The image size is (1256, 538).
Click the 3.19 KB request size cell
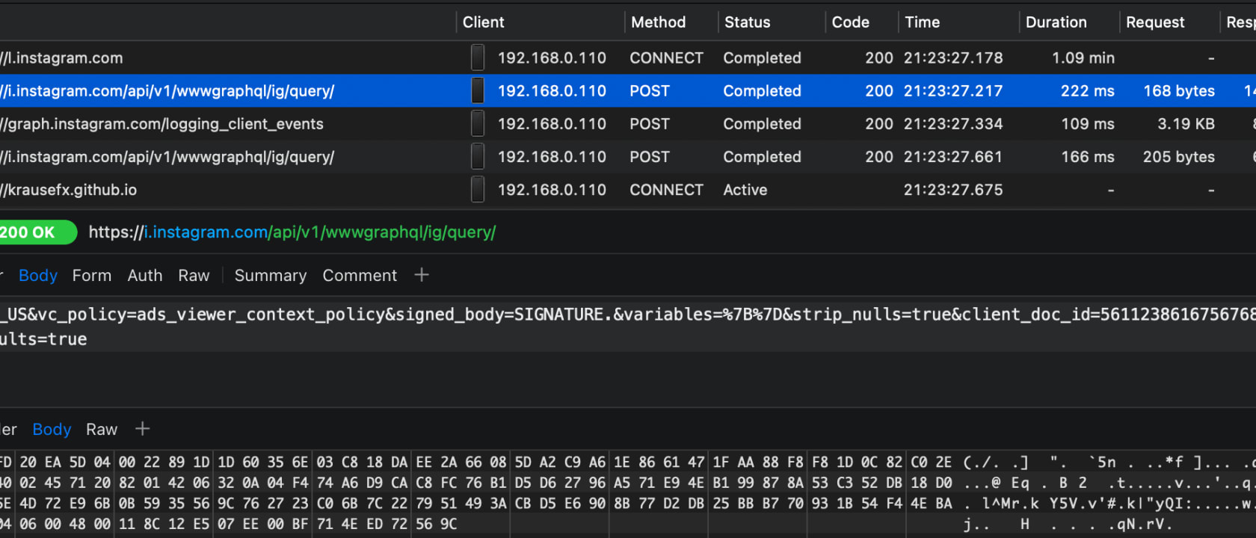coord(1186,123)
